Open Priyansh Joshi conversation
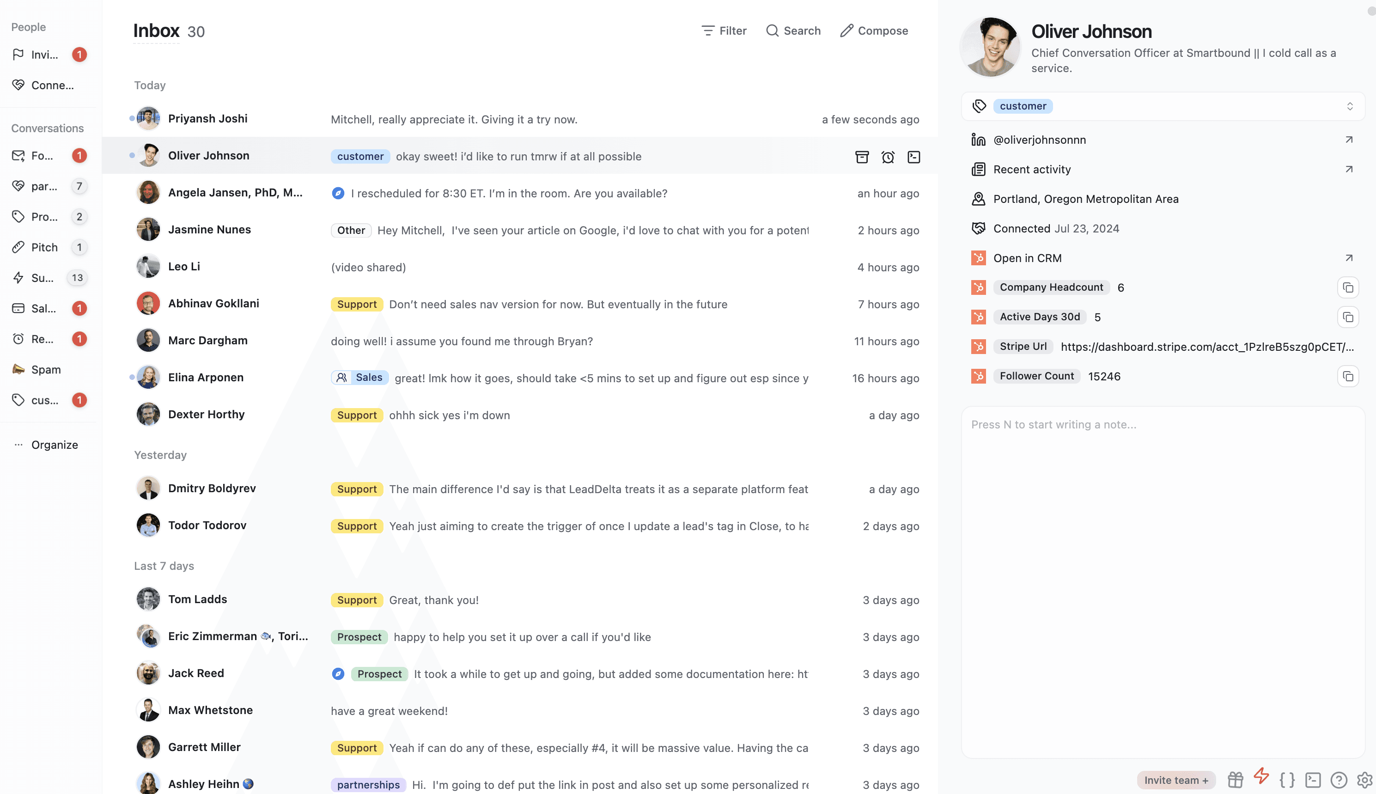The height and width of the screenshot is (794, 1376). [x=207, y=118]
